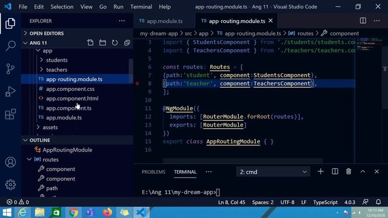Switch to the PROBLEMS panel tab

point(153,172)
